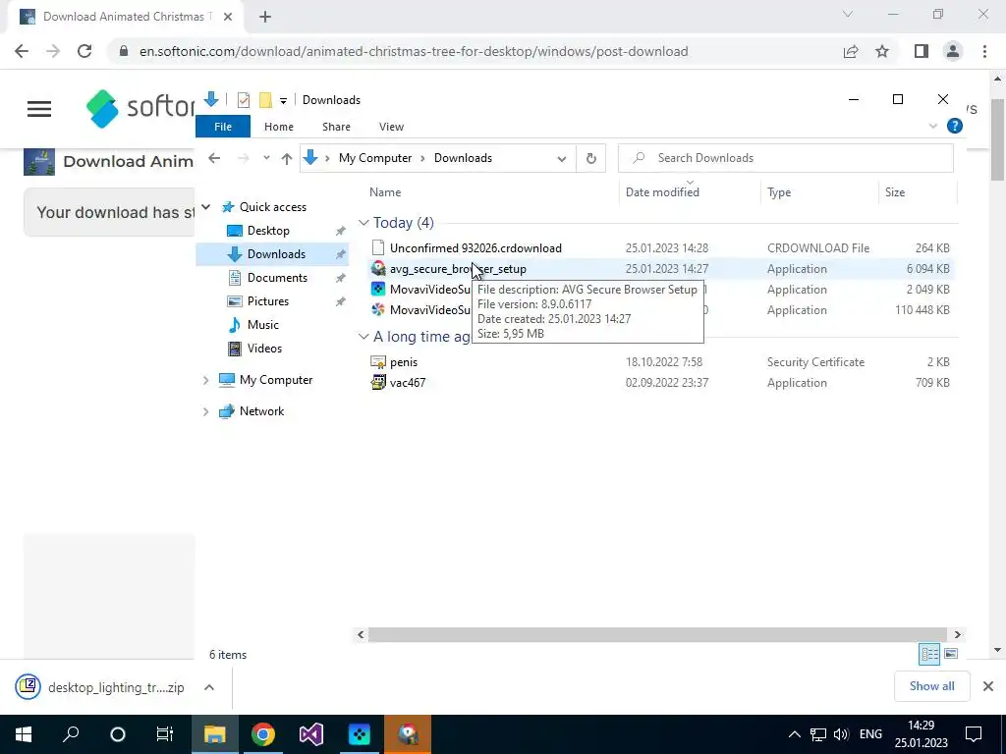Click Downloads in the address breadcrumb
The image size is (1006, 754).
tap(464, 158)
